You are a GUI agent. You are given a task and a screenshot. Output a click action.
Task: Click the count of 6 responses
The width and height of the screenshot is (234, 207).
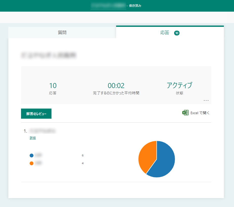(x=82, y=155)
